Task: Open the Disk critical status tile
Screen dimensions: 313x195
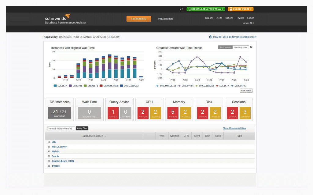Action: [202, 112]
